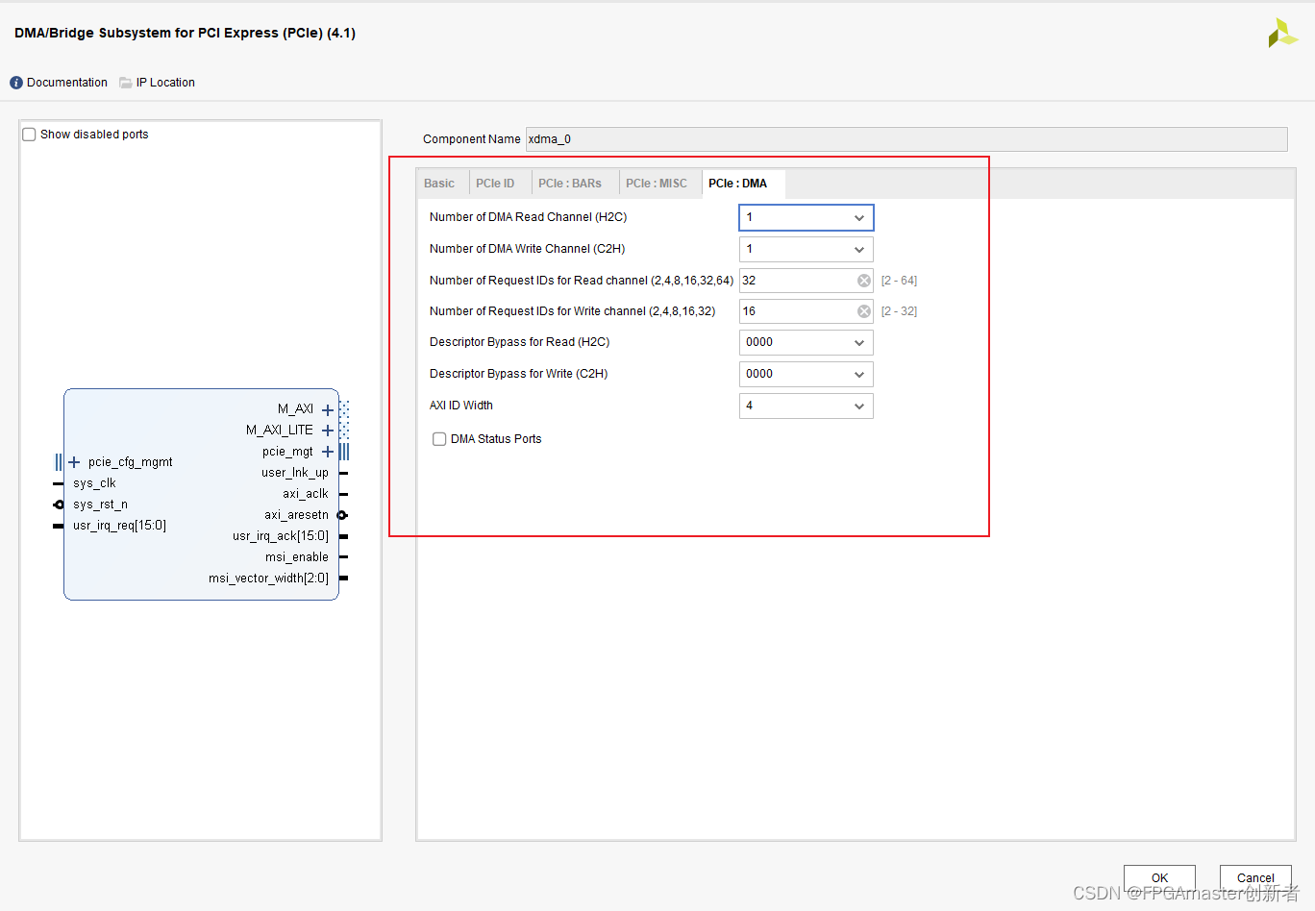Image resolution: width=1315 pixels, height=911 pixels.
Task: Click the Cancel button
Action: [x=1255, y=877]
